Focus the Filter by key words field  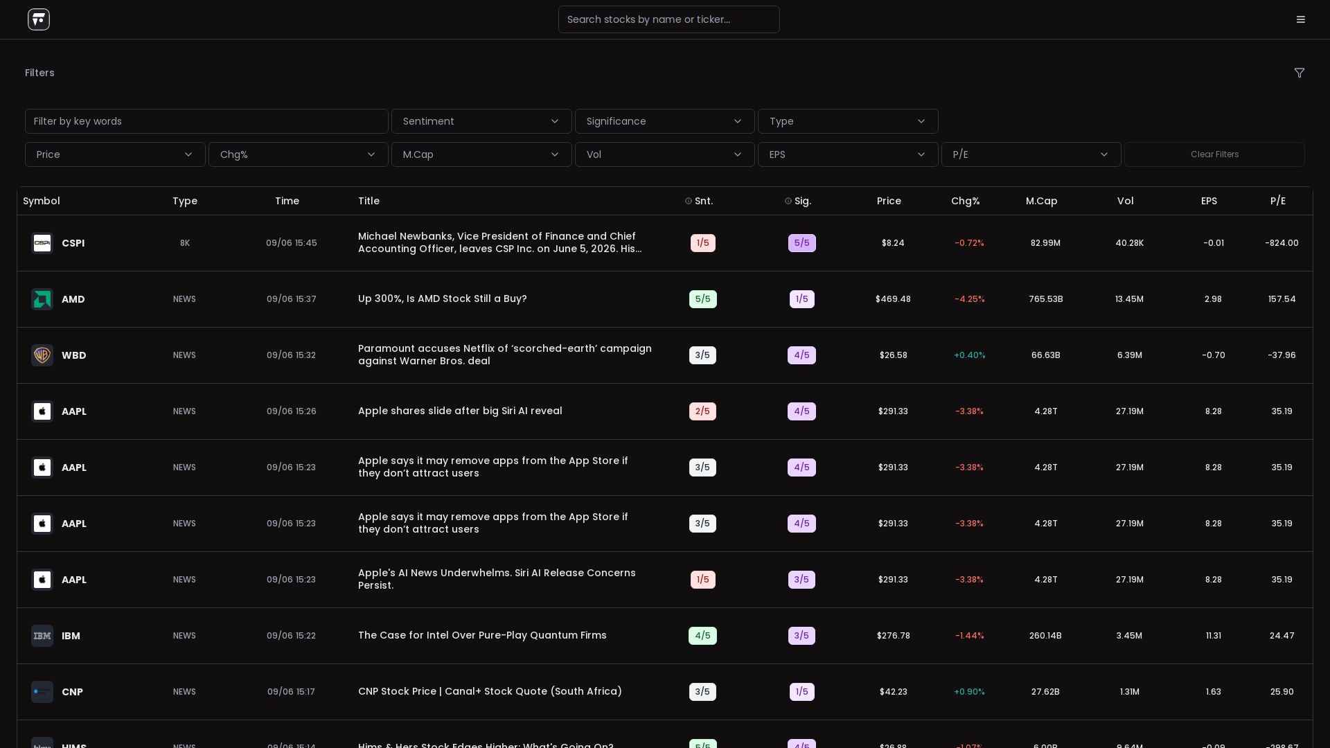206,121
